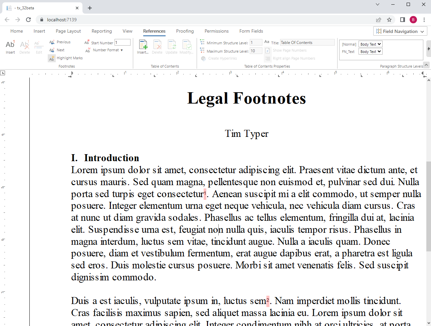Go to Previous footnote
Viewport: 431px width, 326px height.
coord(60,42)
